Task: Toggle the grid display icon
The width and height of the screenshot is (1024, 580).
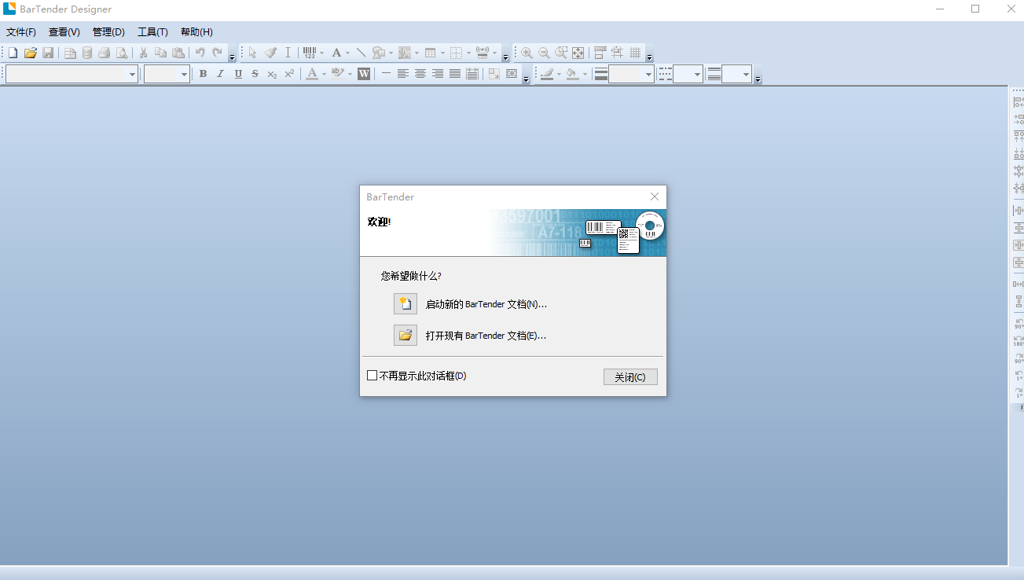Action: point(635,53)
